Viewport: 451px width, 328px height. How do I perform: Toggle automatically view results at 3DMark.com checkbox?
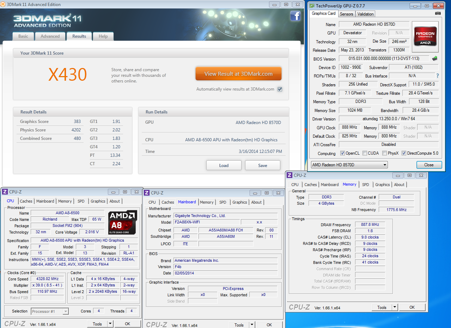pos(280,89)
